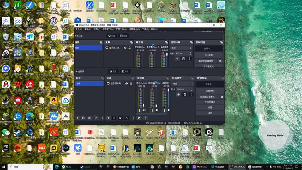302x170 pixels.
Task: Move scene up with Scenes dock up arrow
Action: [96, 118]
